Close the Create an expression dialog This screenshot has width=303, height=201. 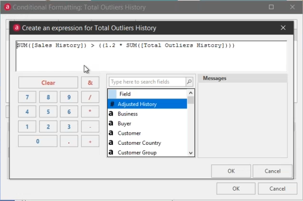283,28
